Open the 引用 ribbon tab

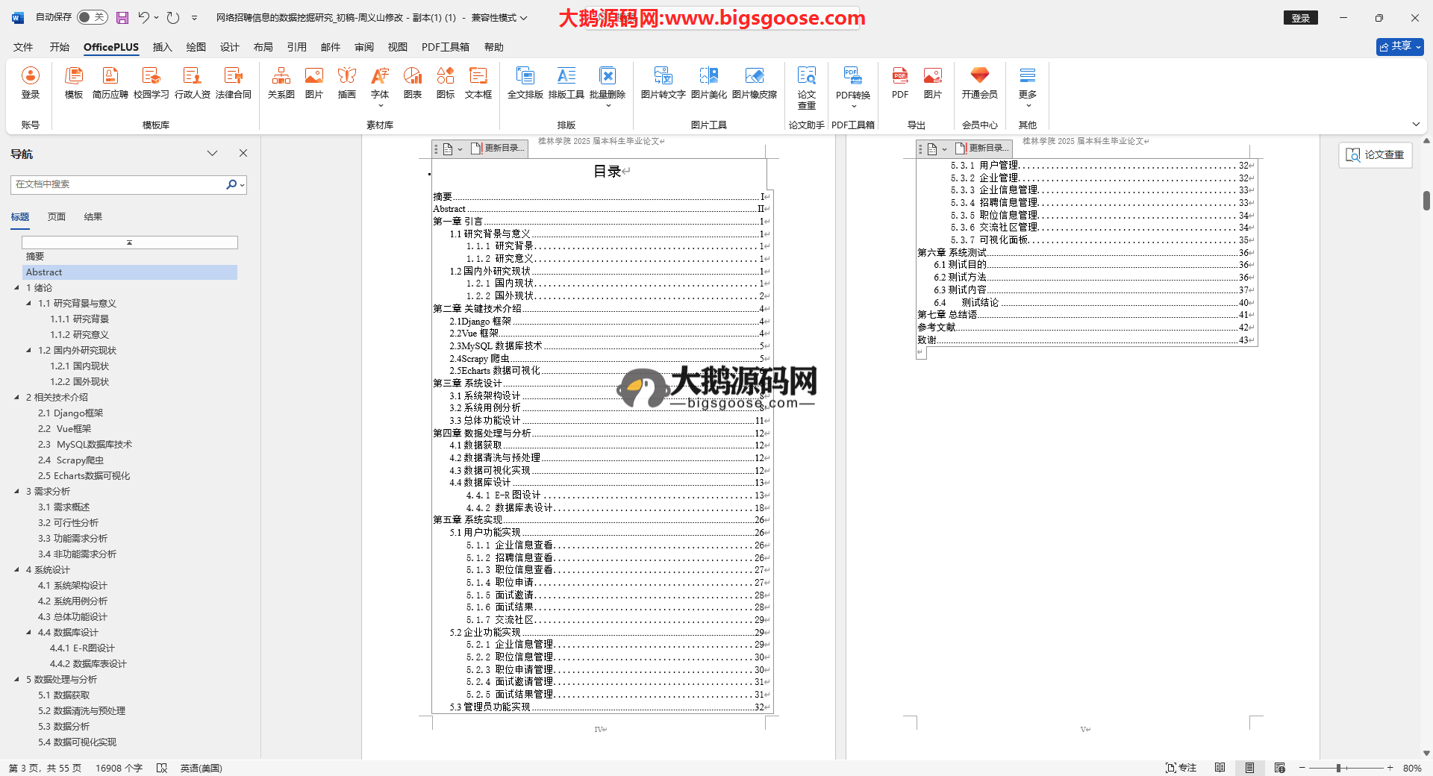[296, 47]
